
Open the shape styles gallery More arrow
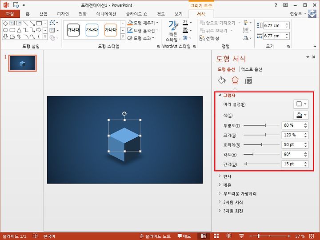[x=123, y=37]
